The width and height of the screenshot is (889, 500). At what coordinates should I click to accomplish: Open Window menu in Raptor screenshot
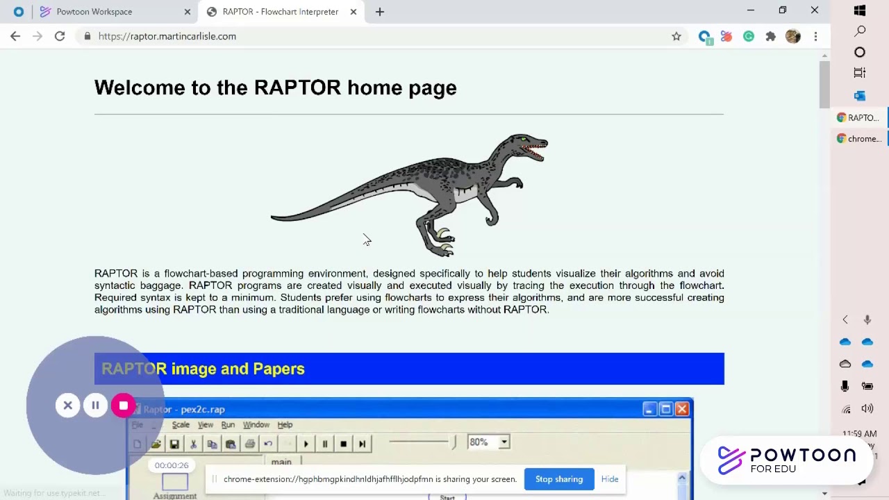[x=256, y=425]
